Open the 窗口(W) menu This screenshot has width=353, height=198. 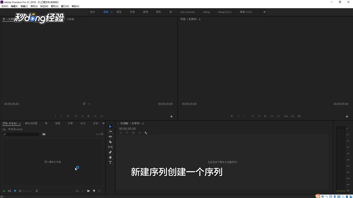65,6
